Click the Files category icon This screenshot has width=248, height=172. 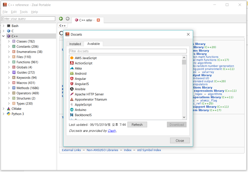pyautogui.click(x=14, y=57)
